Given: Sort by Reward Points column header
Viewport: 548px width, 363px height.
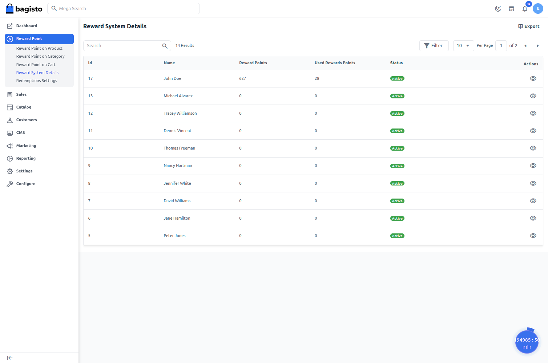Looking at the screenshot, I should 253,63.
